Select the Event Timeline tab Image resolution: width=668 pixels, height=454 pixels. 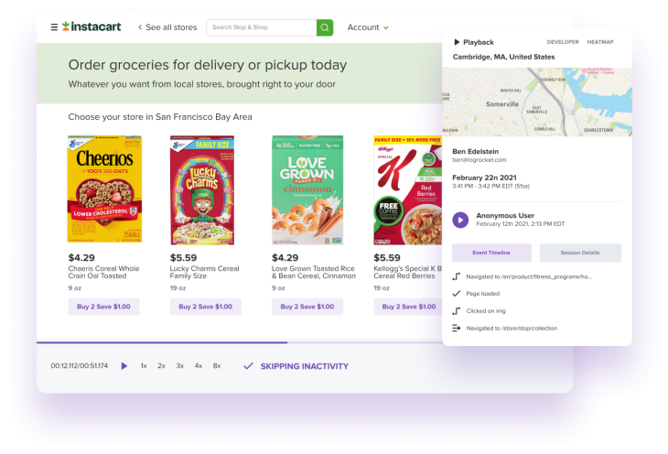(x=491, y=253)
